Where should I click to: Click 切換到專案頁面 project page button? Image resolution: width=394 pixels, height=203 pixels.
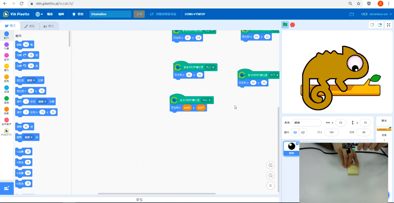point(163,14)
